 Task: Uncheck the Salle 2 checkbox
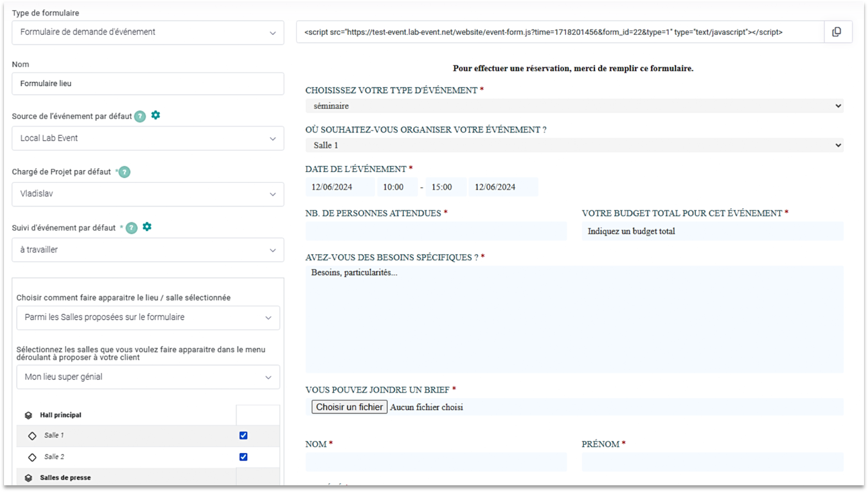coord(243,457)
